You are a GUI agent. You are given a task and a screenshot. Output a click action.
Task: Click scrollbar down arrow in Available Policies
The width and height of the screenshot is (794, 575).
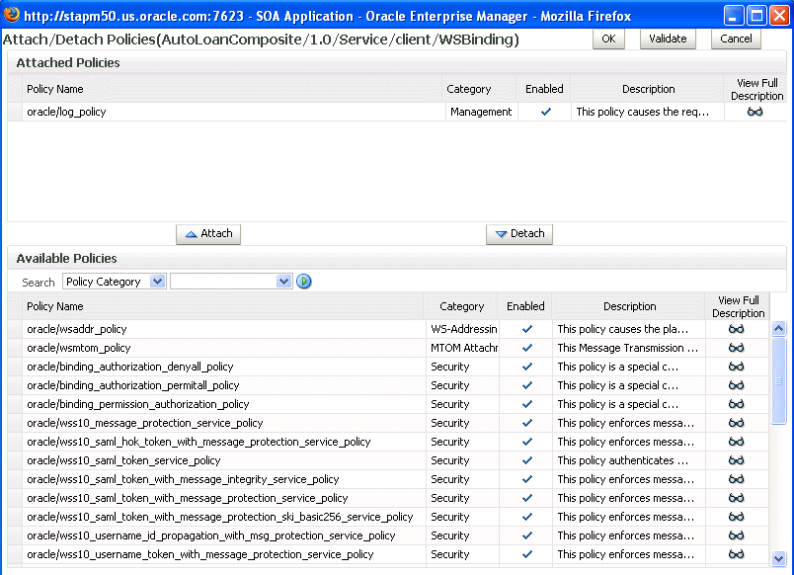tap(778, 558)
